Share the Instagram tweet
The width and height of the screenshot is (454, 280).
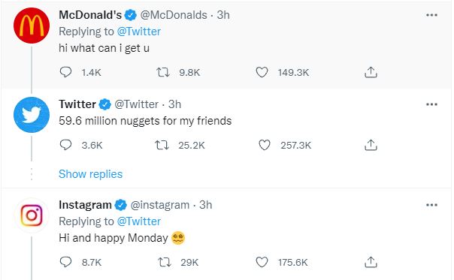(x=371, y=262)
